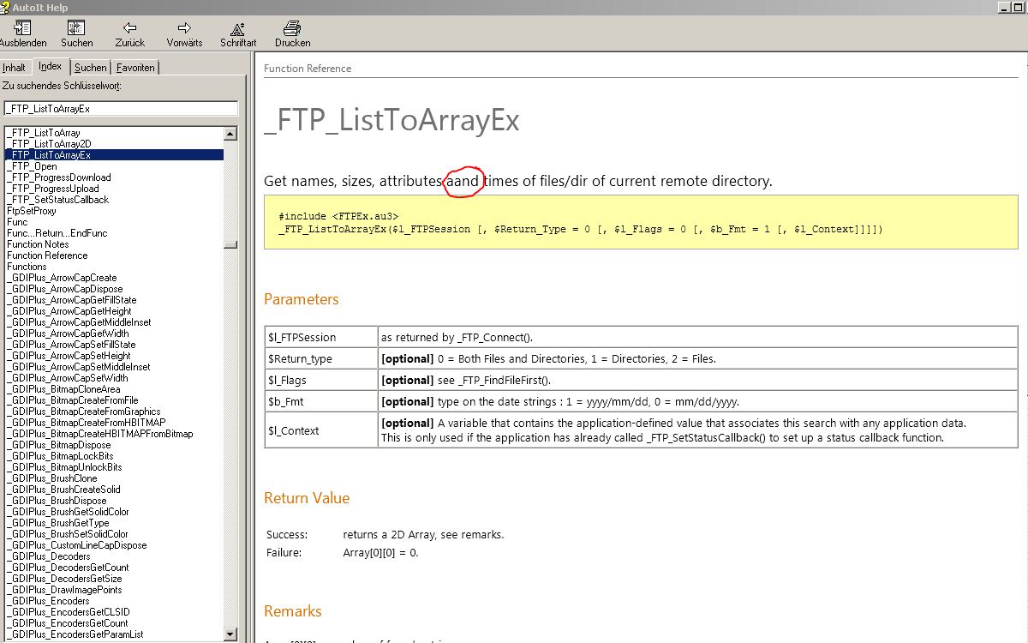Select _GDIPlus_BitmapCreateHBITMAPFromBitmap entry
This screenshot has width=1028, height=643.
[99, 434]
